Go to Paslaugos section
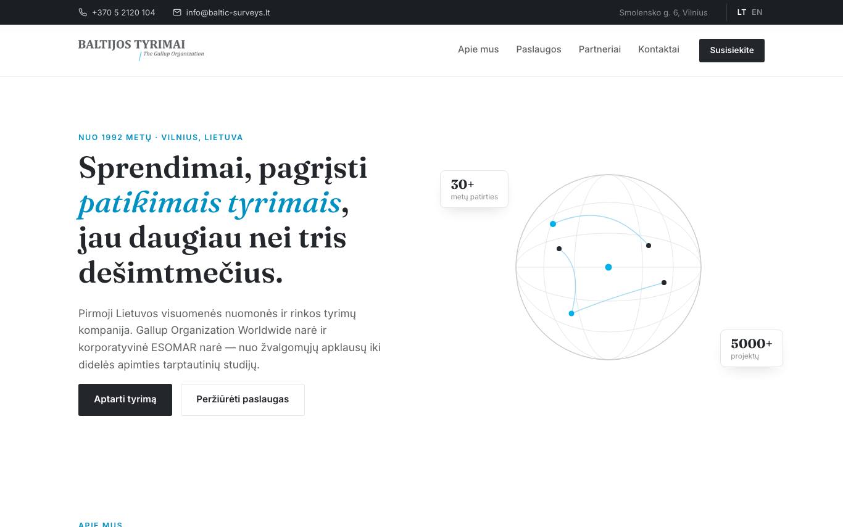The width and height of the screenshot is (843, 527). (539, 49)
